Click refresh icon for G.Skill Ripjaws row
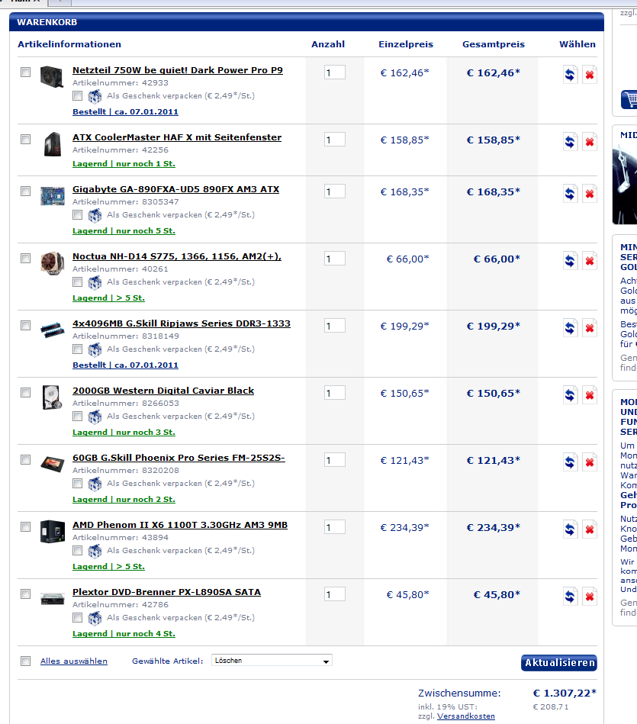Viewport: 637px width, 724px height. coord(571,328)
